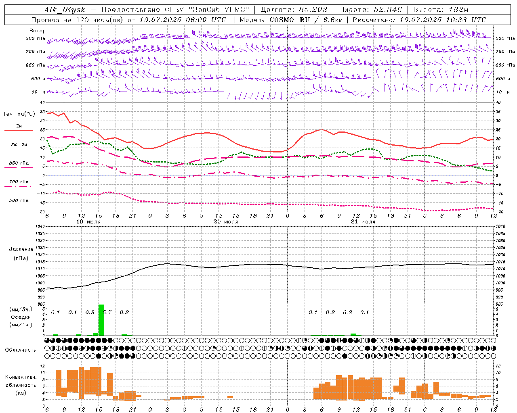This screenshot has height=413, width=517.
Task: Click the '(мм/3ч.)' precipitation unit label
Action: [21, 309]
